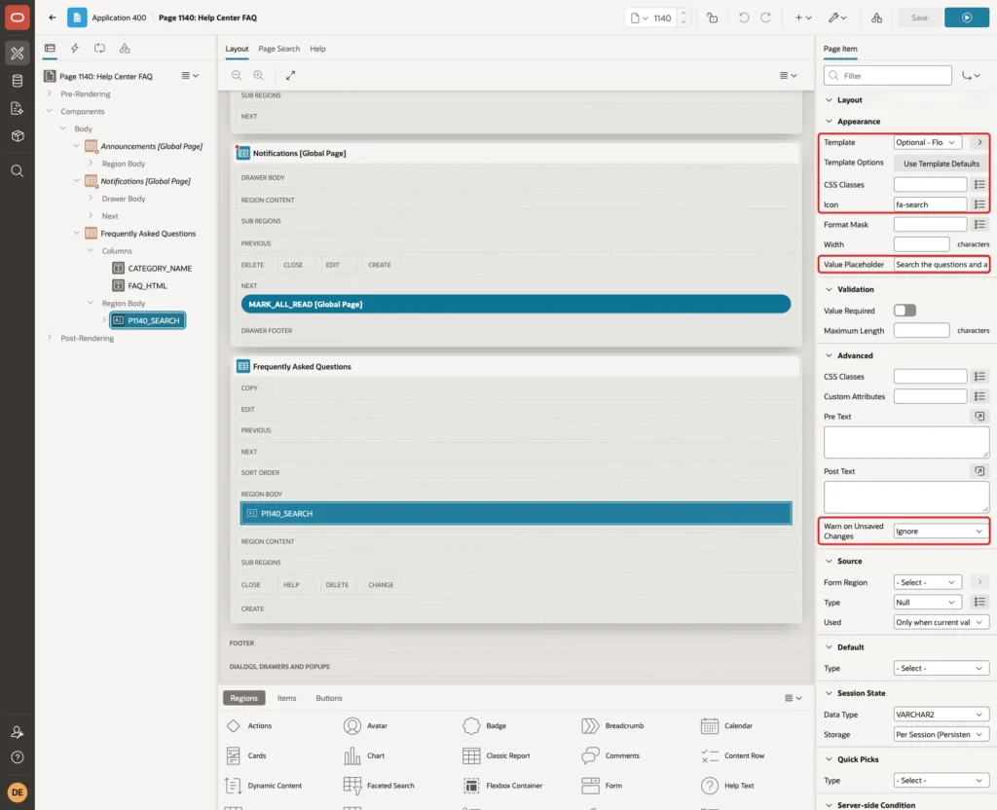Go to the Template arrow button
The width and height of the screenshot is (997, 810).
pyautogui.click(x=979, y=142)
